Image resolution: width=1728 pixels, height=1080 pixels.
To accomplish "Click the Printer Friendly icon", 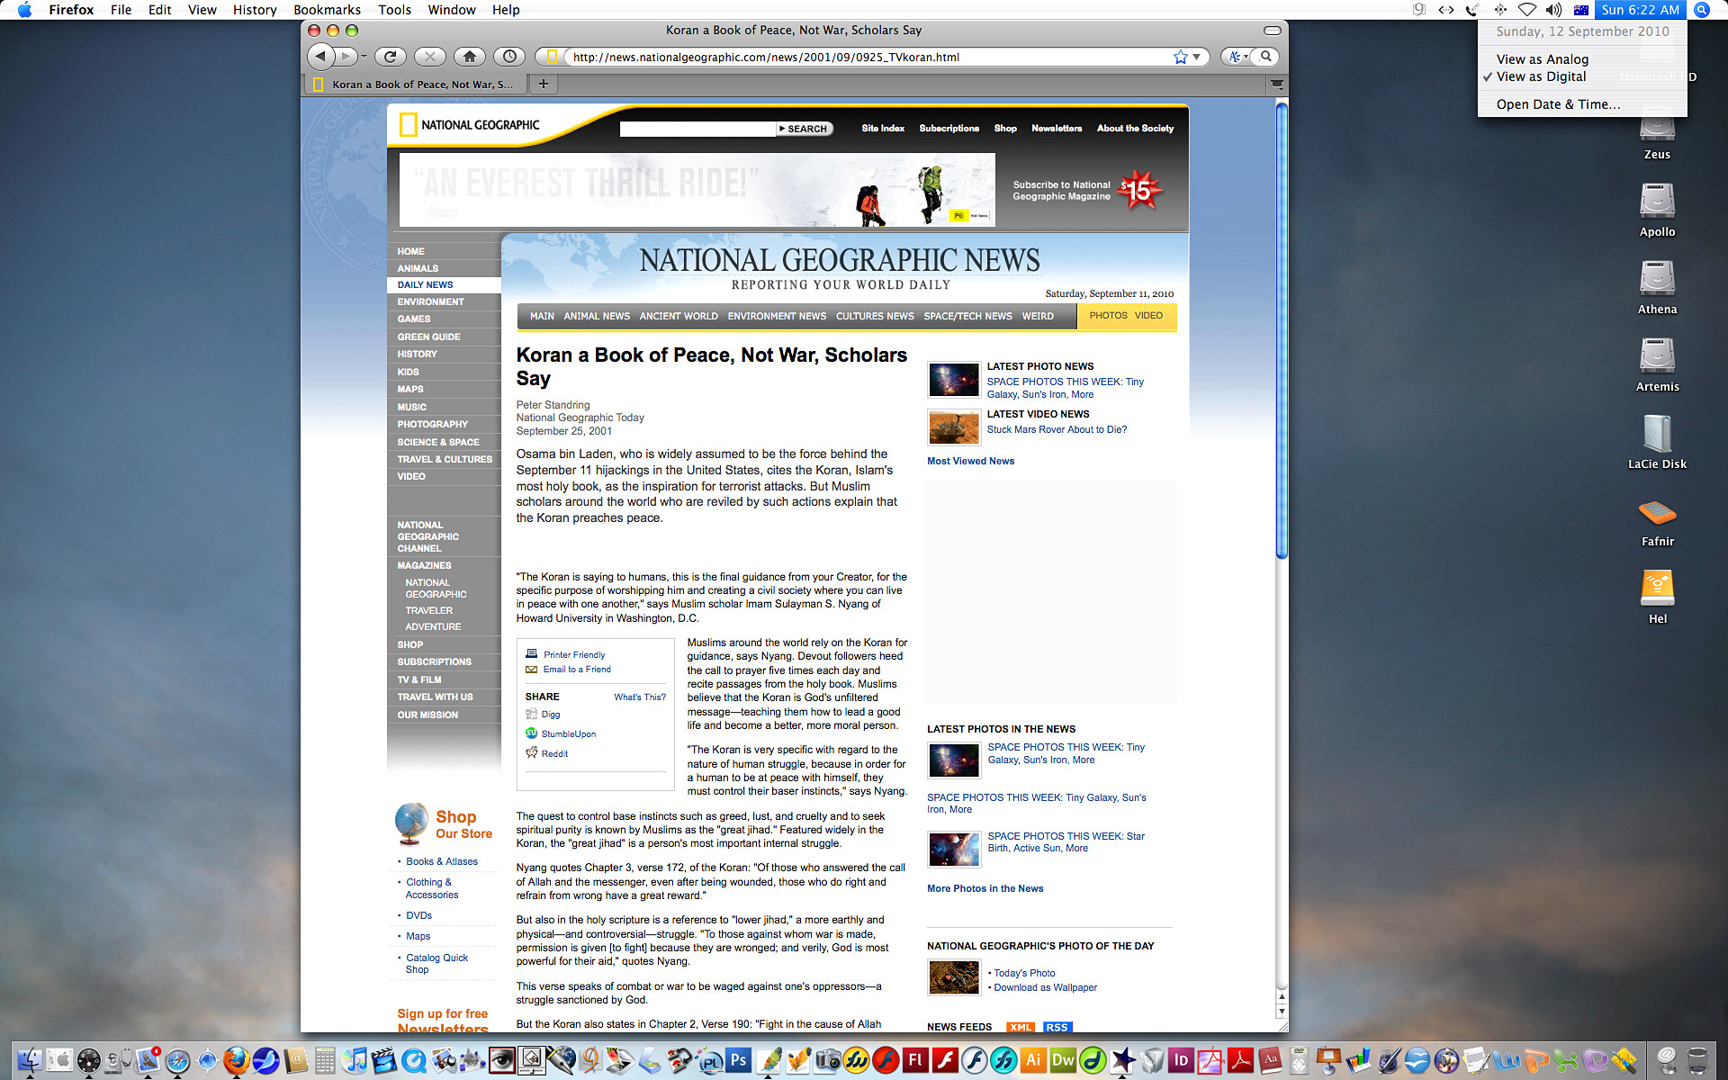I will point(531,654).
